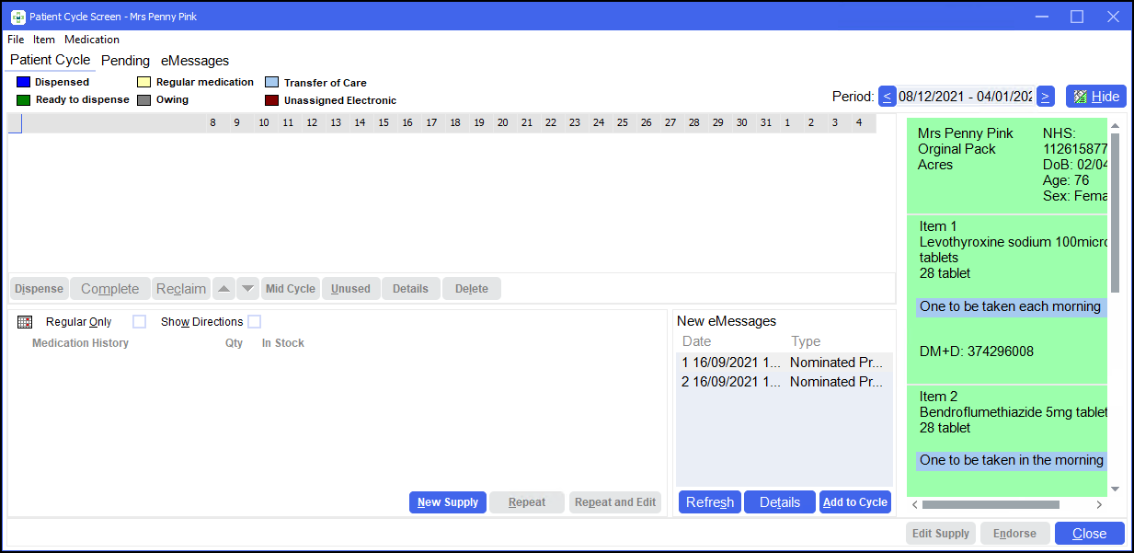The width and height of the screenshot is (1134, 553).
Task: Tick the Show Directions checkbox
Action: click(255, 322)
